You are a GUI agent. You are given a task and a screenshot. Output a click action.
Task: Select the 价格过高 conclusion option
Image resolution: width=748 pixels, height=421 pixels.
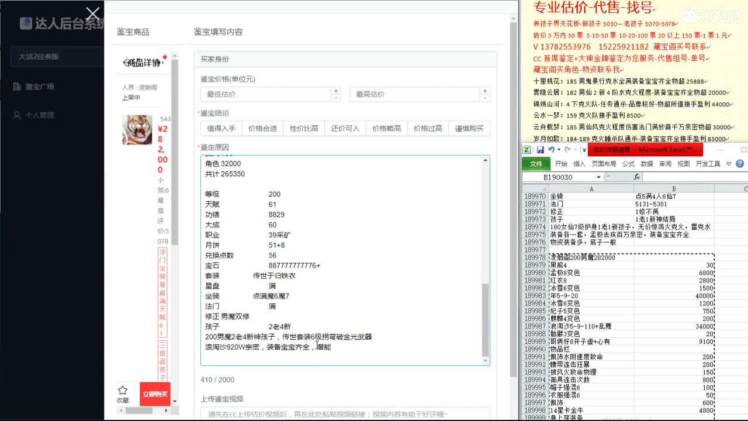[x=428, y=129]
